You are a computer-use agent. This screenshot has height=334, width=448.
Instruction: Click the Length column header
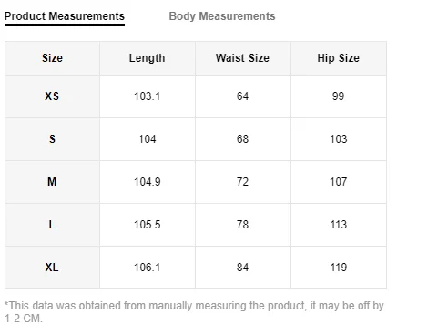148,58
